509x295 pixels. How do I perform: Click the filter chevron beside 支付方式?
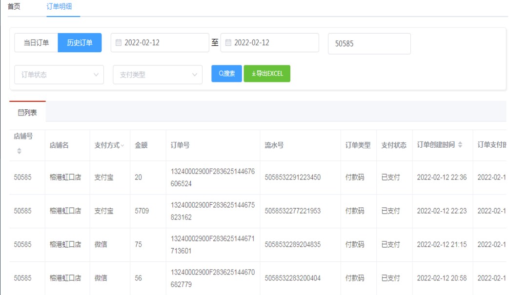click(x=122, y=145)
